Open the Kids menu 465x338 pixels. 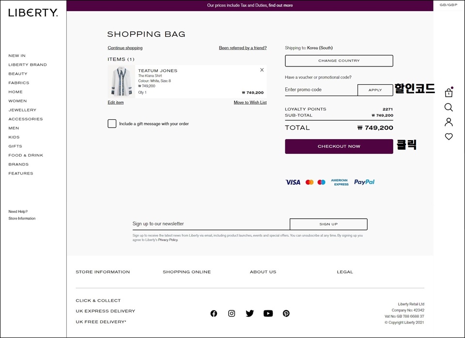pos(14,137)
